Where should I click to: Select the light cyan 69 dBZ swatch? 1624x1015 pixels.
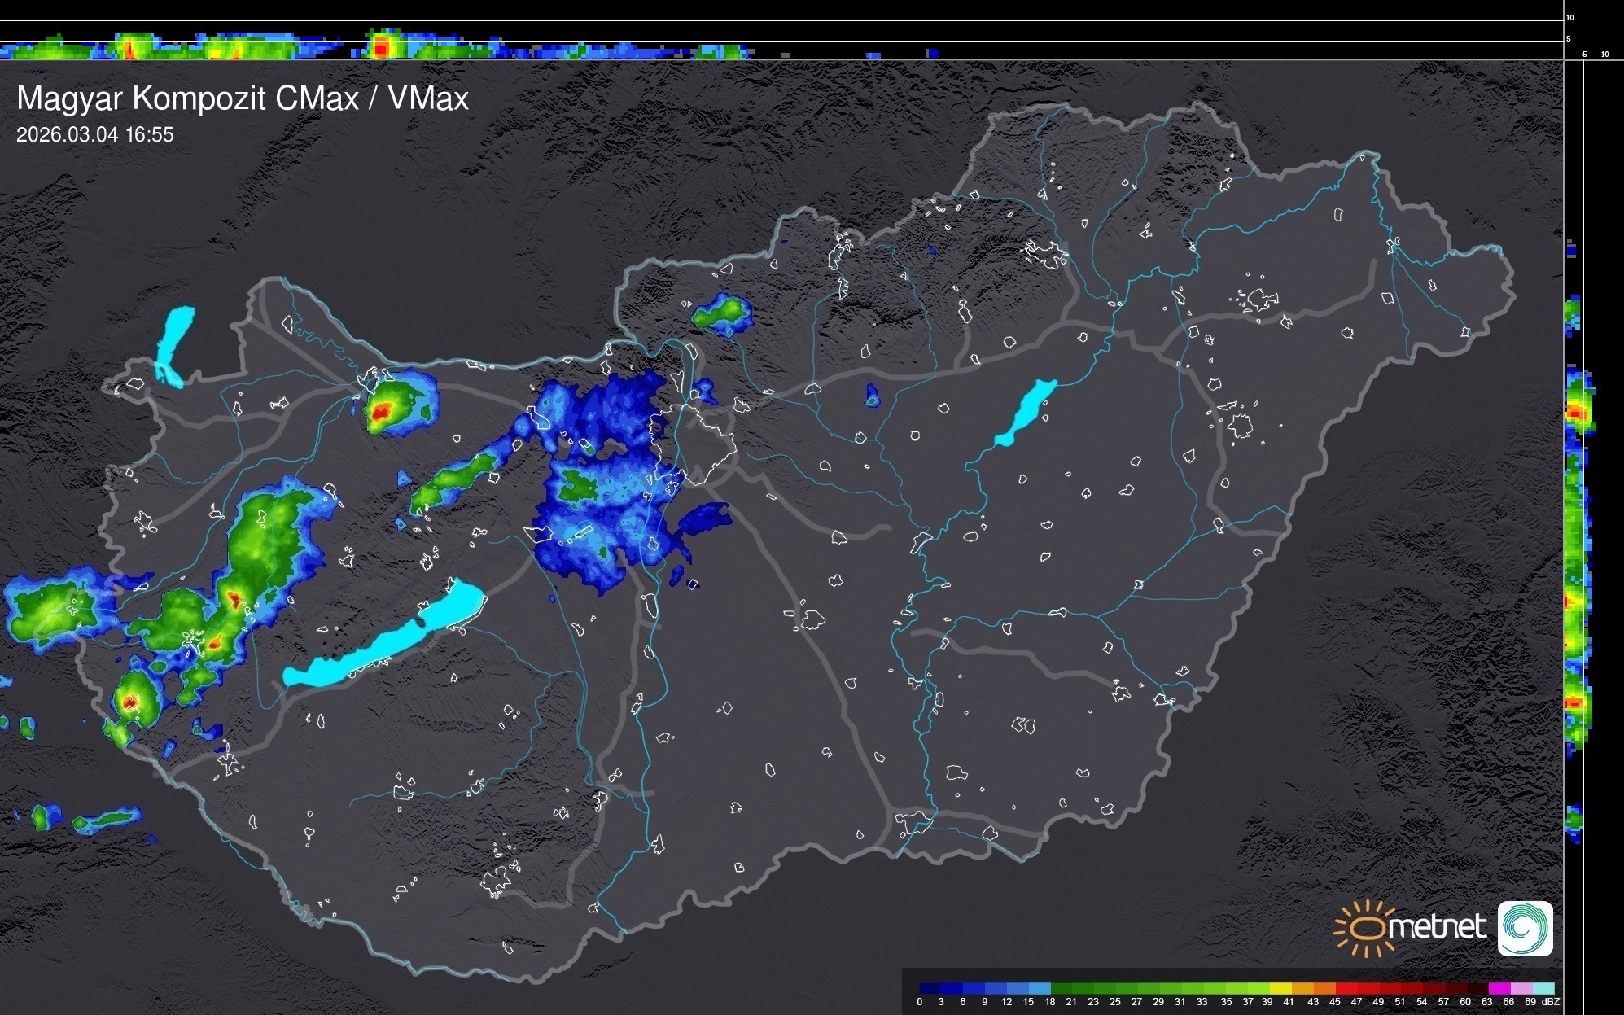pos(1543,988)
